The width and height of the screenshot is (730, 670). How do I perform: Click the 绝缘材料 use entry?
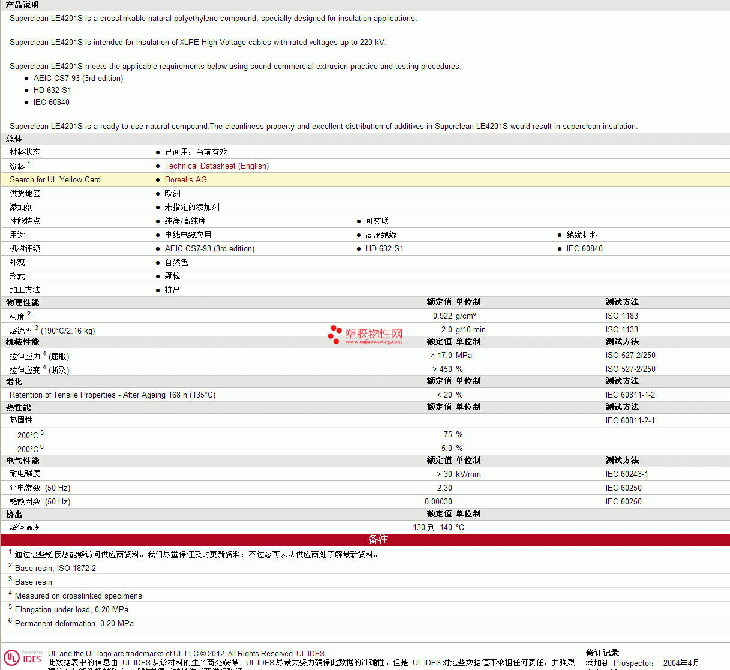tap(582, 235)
